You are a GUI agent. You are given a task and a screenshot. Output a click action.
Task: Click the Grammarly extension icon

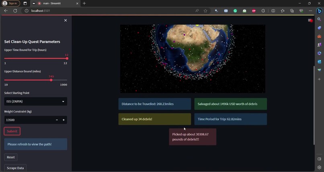click(235, 11)
